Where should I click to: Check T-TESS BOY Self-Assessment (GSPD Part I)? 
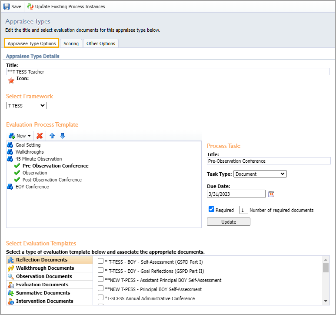coord(100,261)
